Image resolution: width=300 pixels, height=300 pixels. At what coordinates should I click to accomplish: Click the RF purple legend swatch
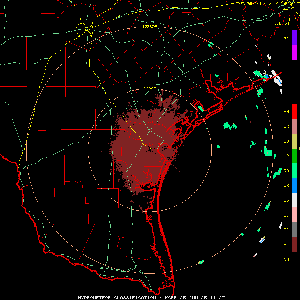click(x=294, y=37)
